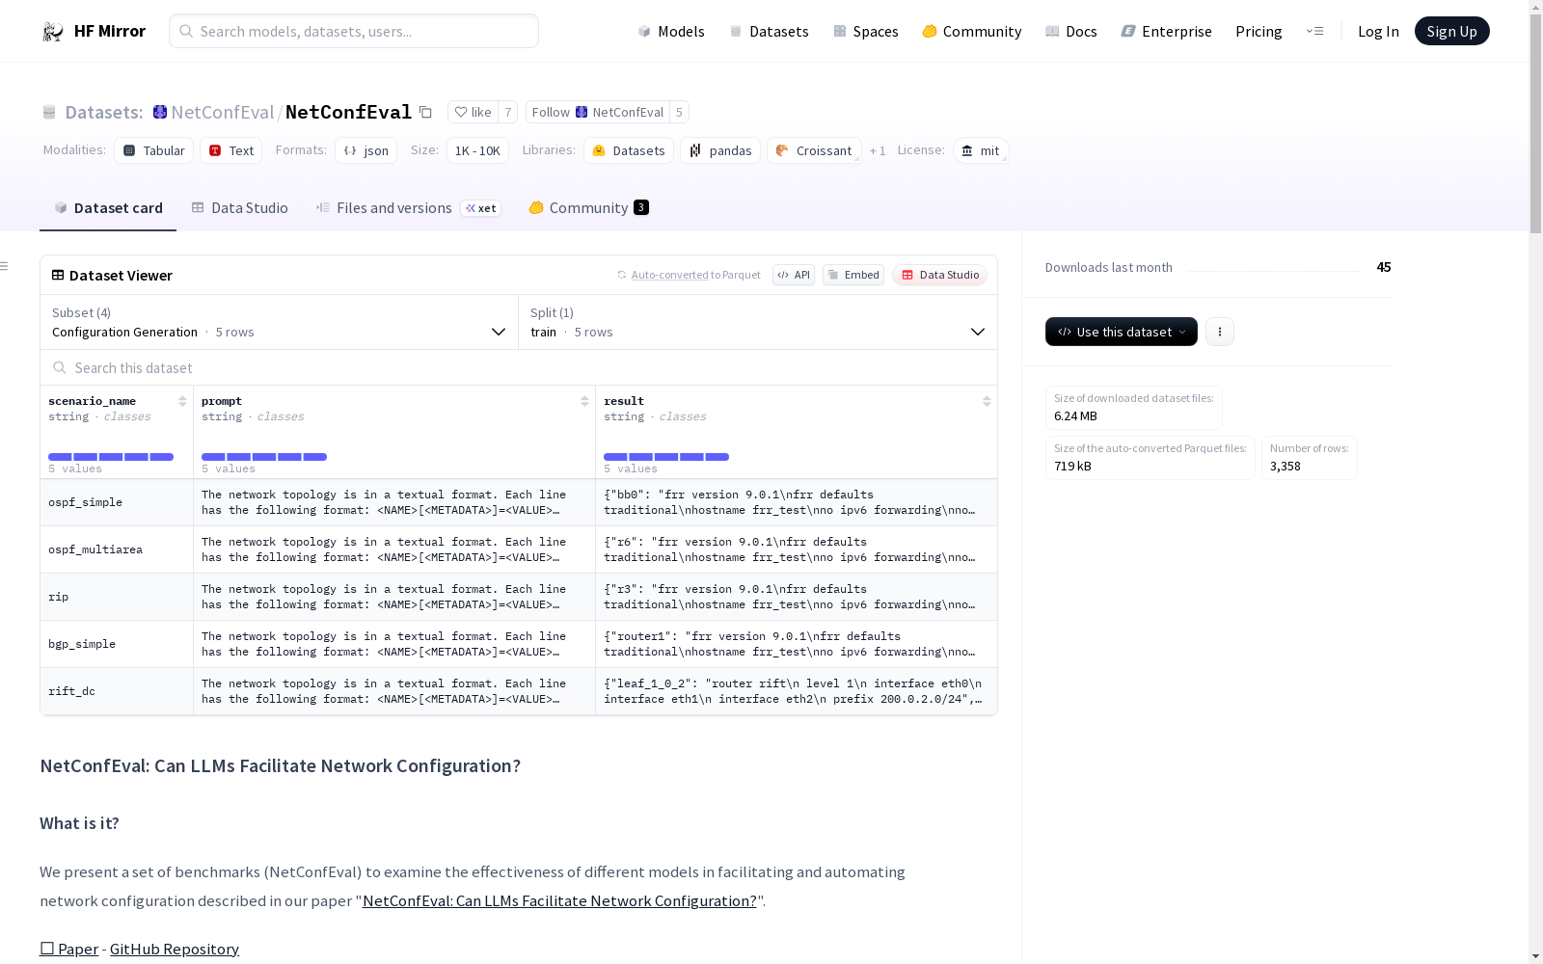
Task: Click the search magnifier in top bar
Action: pyautogui.click(x=186, y=31)
